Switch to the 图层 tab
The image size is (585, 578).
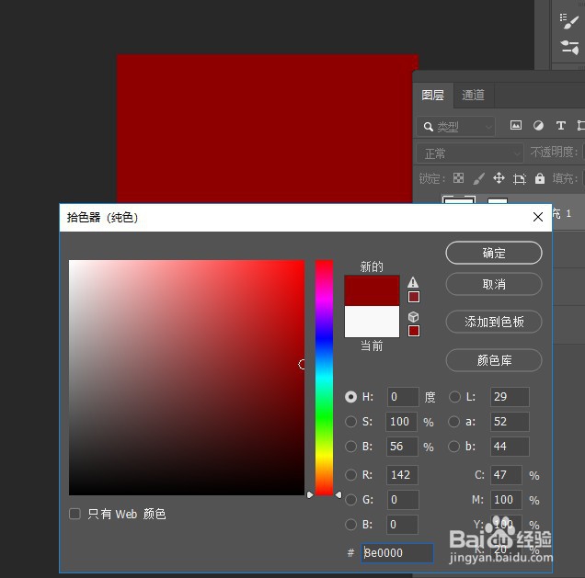pos(433,96)
